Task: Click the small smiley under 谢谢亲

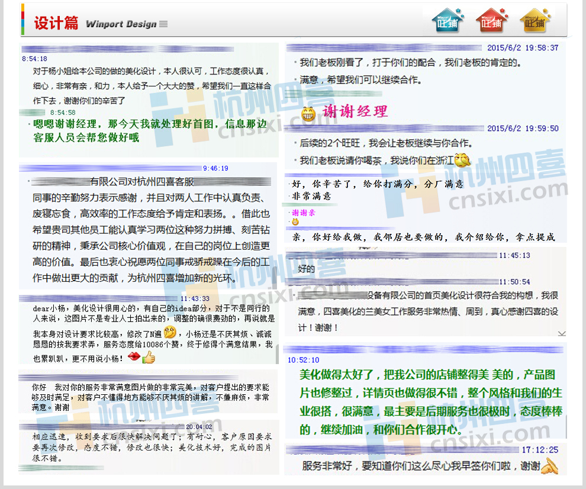Action: pos(295,222)
